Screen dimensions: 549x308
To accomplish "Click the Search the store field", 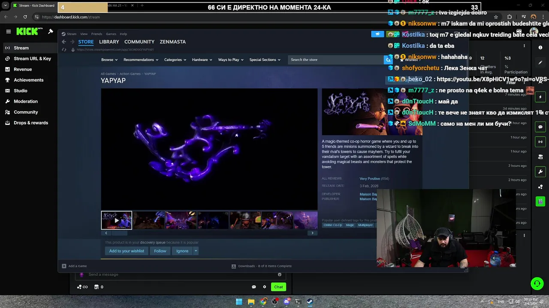I will click(336, 60).
